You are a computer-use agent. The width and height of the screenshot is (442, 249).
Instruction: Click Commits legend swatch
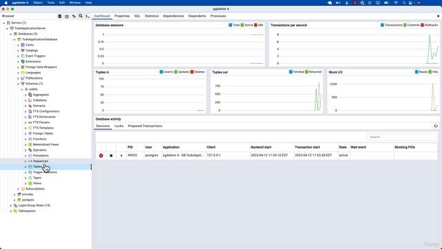tap(405, 25)
